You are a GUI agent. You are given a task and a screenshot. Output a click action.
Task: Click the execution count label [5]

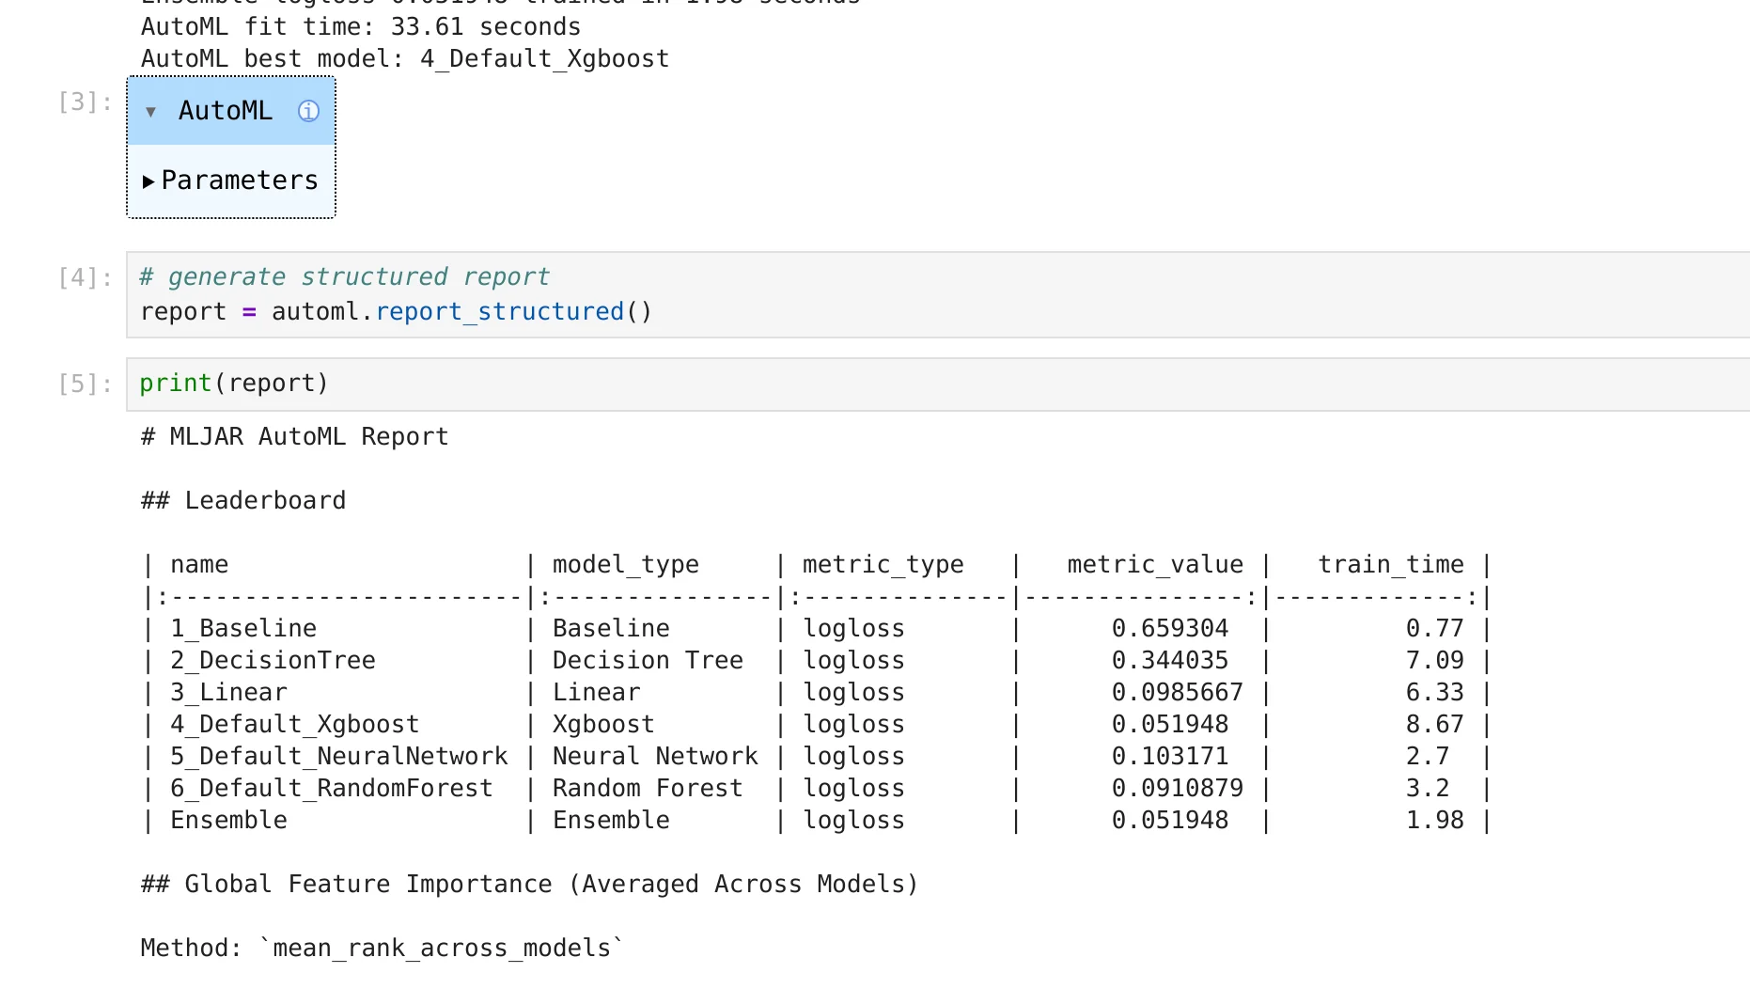(x=82, y=383)
